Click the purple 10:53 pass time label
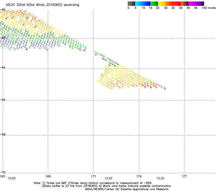This screenshot has height=191, width=217. pos(11,178)
